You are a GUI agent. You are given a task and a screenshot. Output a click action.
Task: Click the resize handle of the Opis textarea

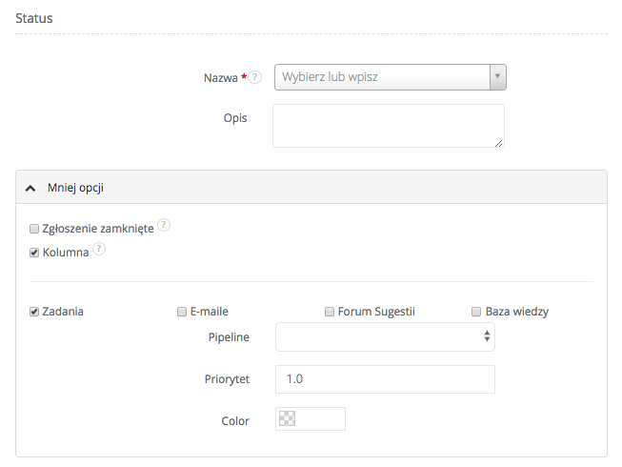[x=498, y=142]
